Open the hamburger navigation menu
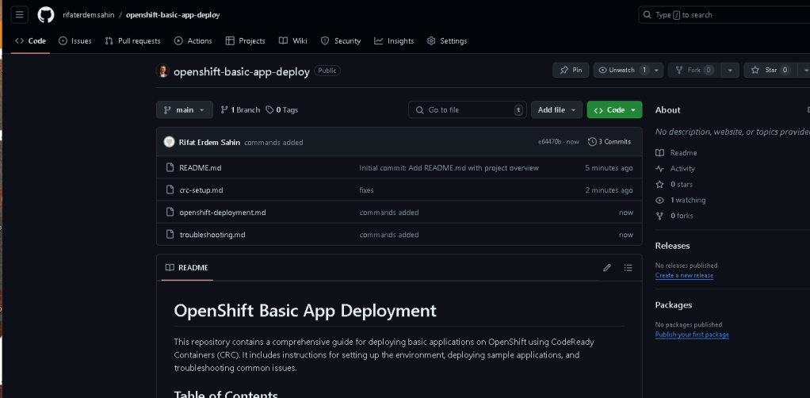The width and height of the screenshot is (810, 398). pos(20,14)
